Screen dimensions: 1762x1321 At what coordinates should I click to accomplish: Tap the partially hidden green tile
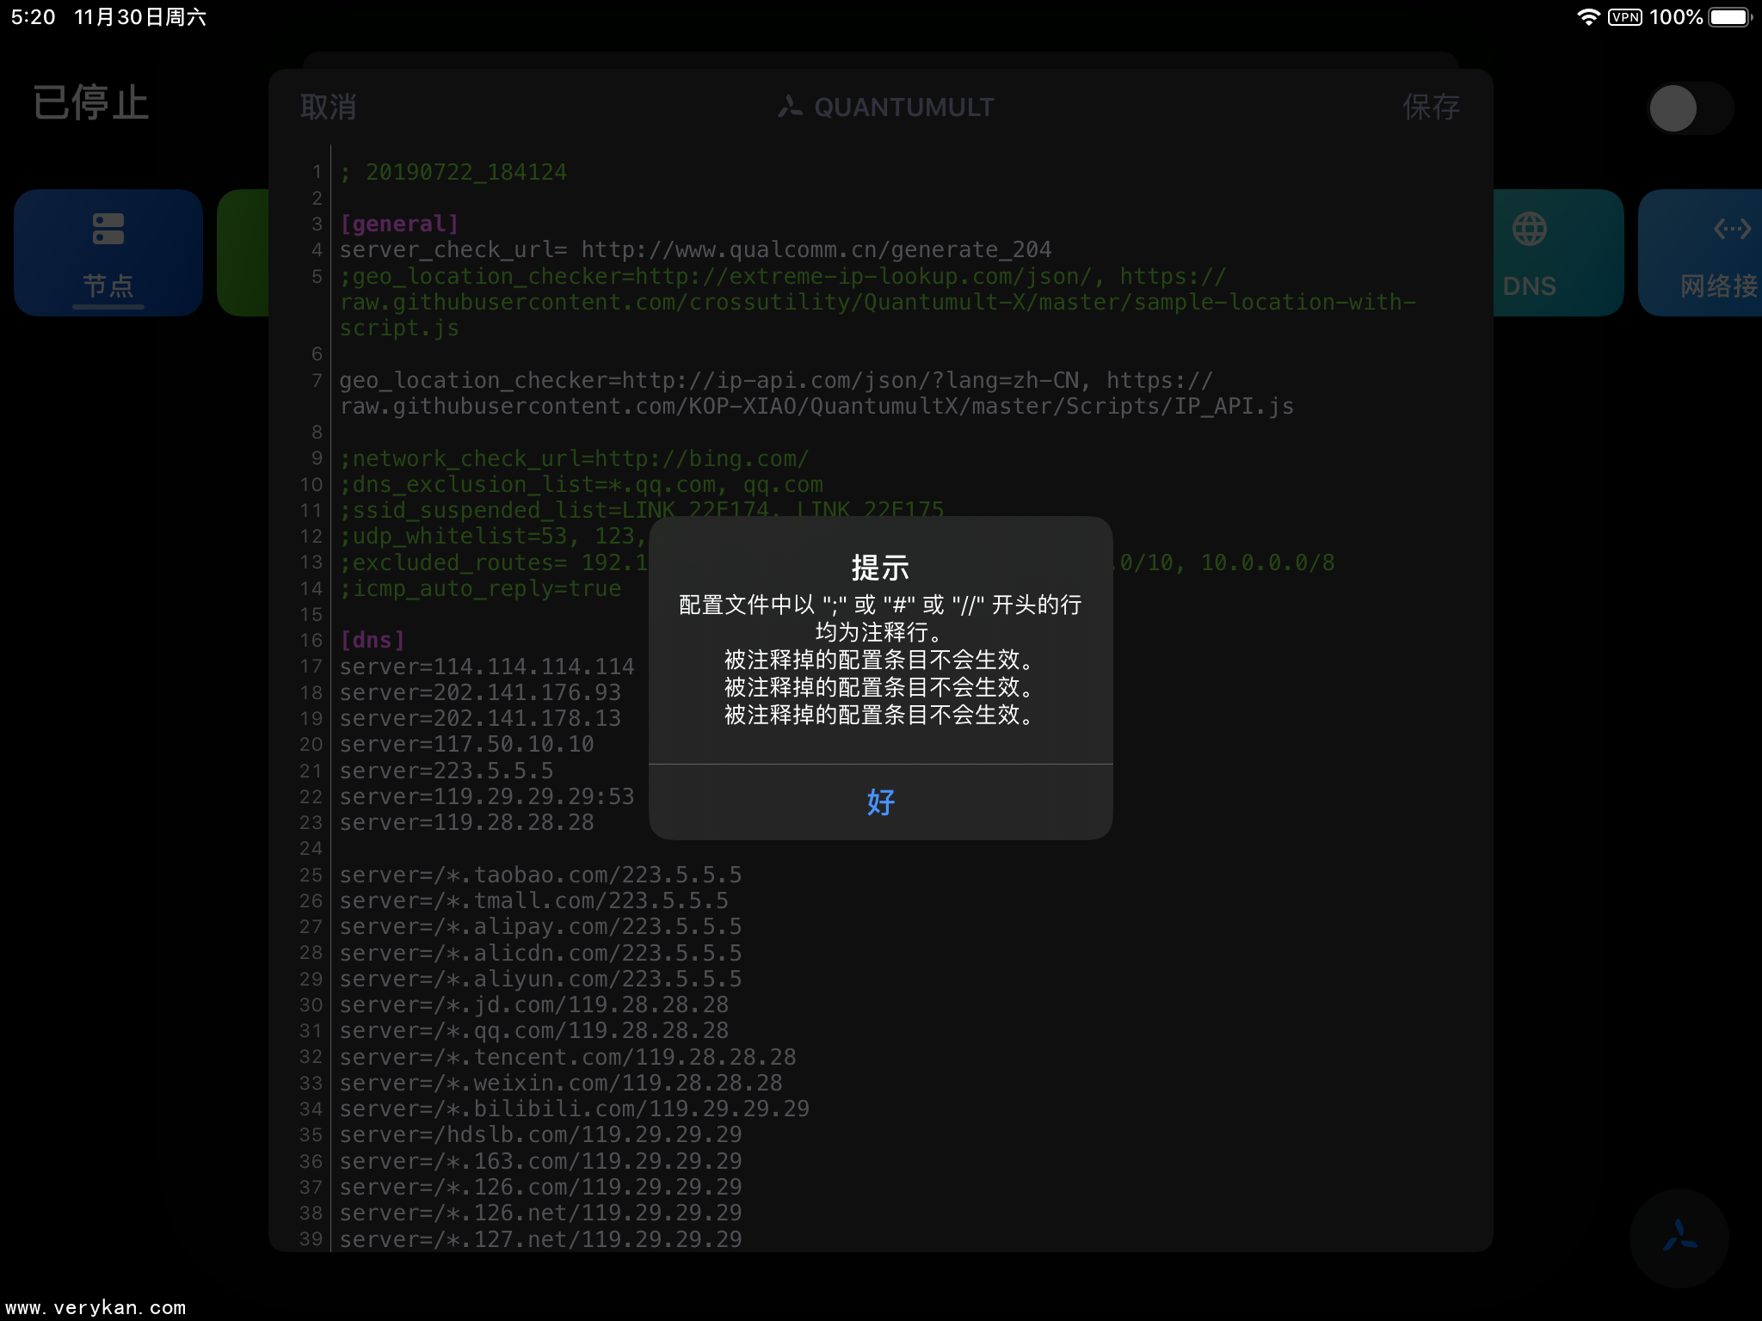(243, 253)
